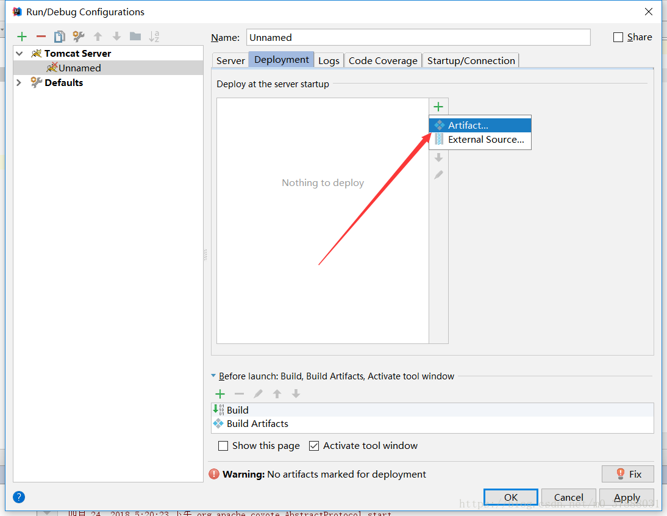Choose Artifact... from popup menu
667x516 pixels.
click(480, 125)
